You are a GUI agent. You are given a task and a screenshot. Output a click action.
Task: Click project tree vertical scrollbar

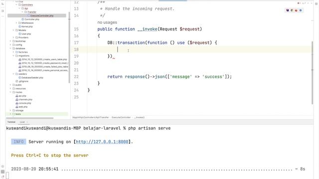69,47
